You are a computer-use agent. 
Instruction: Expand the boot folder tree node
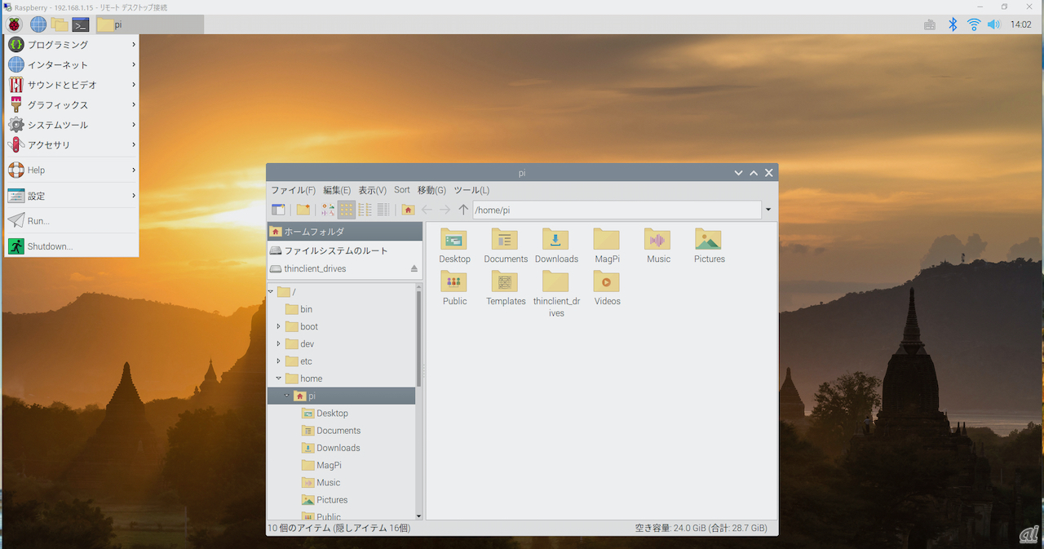click(x=278, y=326)
